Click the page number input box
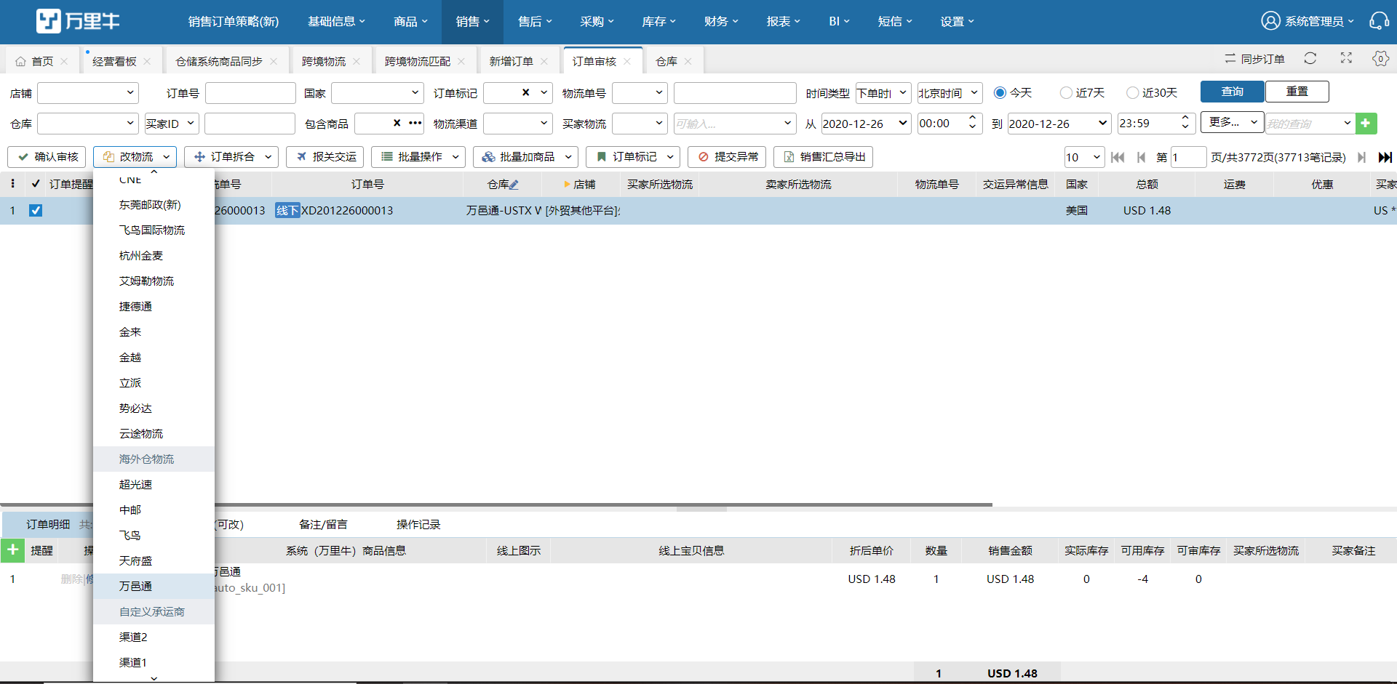Image resolution: width=1397 pixels, height=684 pixels. [1188, 157]
